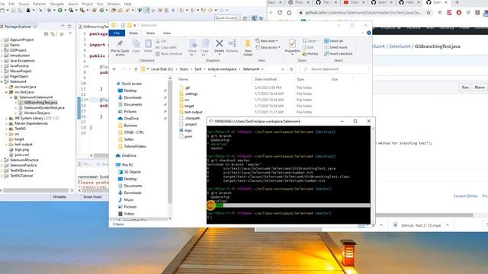Click Copy path in Explorer ribbon

166,47
